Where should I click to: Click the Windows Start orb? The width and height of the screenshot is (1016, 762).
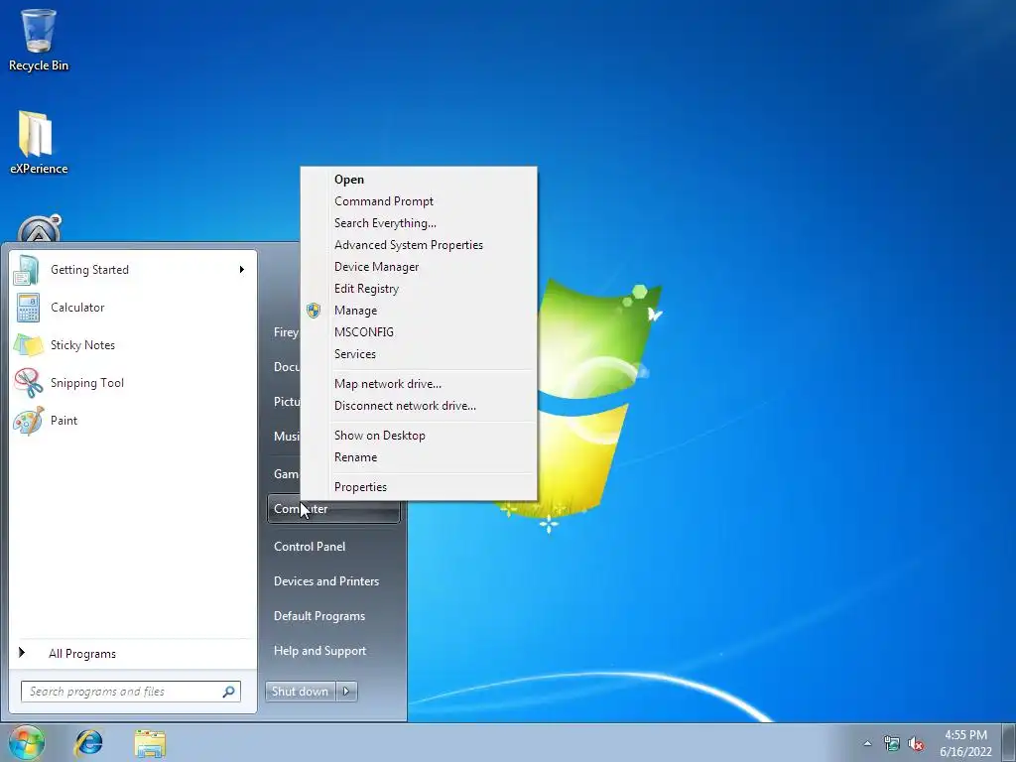point(27,742)
